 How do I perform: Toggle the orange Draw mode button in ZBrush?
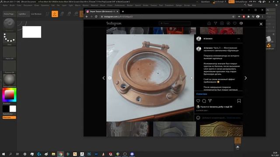point(55,14)
